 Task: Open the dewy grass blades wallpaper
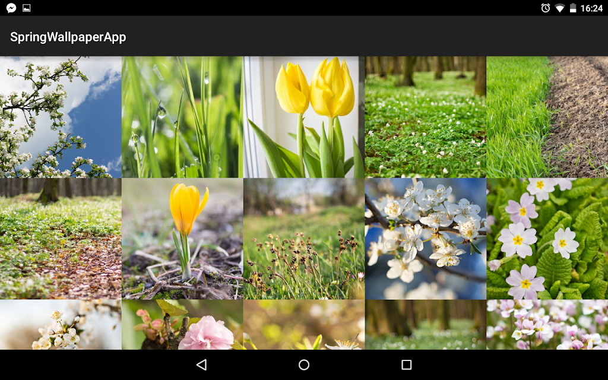182,117
